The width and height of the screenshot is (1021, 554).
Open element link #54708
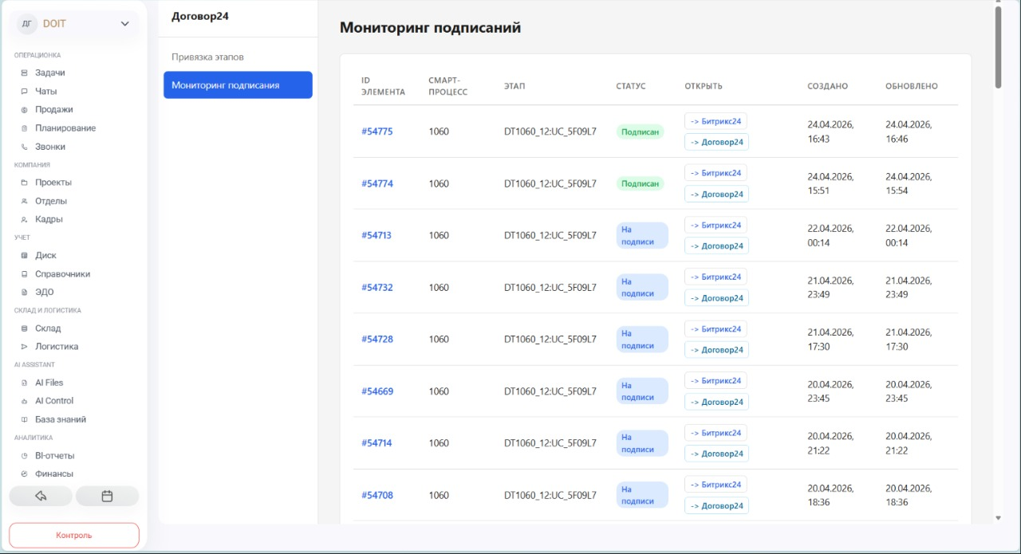tap(377, 495)
